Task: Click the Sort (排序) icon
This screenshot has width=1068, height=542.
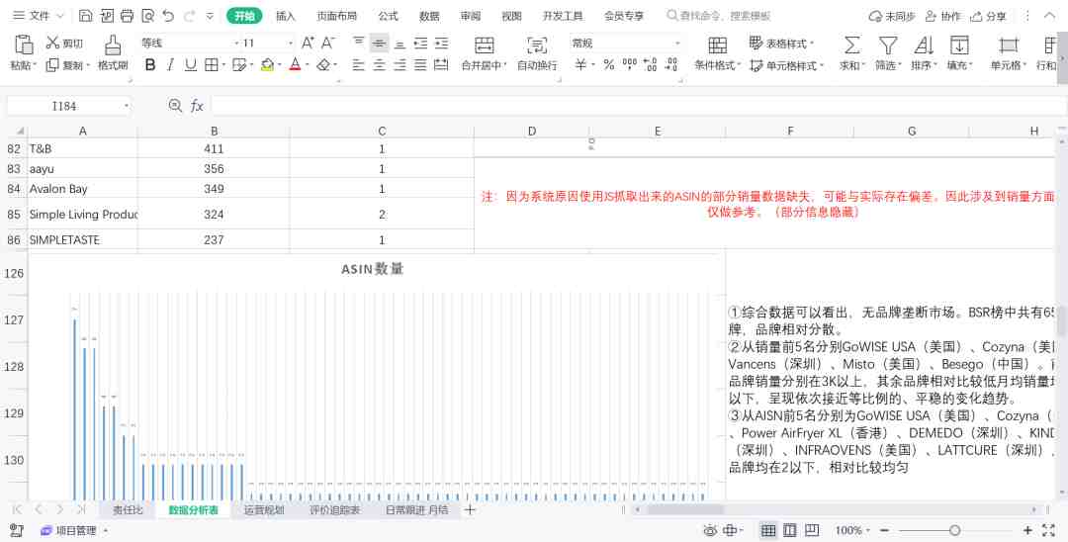Action: 924,45
